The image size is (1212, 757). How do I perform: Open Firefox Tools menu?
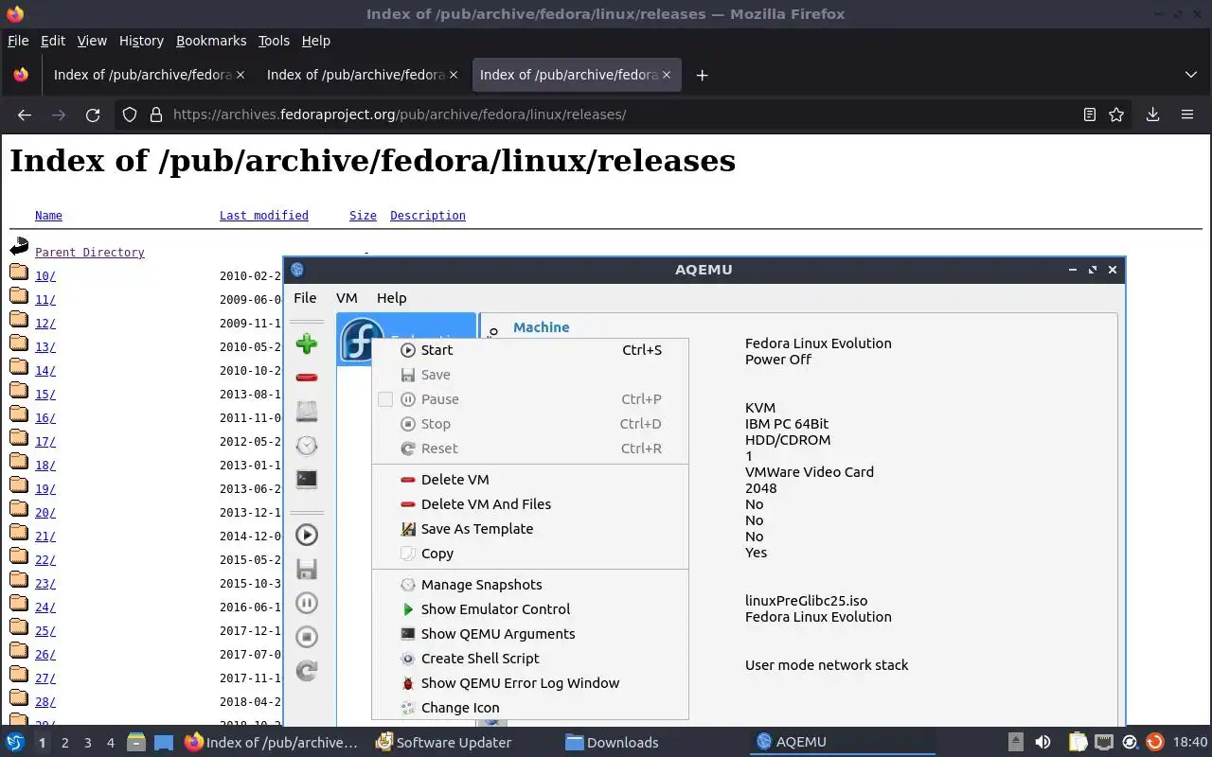tap(274, 41)
